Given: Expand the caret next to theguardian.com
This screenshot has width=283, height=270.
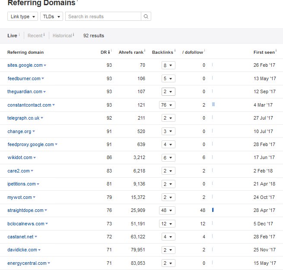Looking at the screenshot, I should (45, 92).
